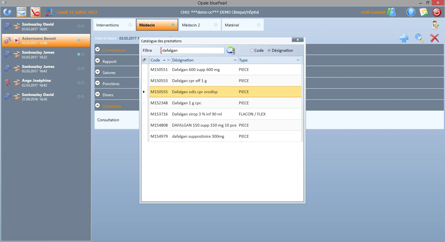Add a prestation with the blue plus icon
The image size is (445, 242).
pos(404,38)
